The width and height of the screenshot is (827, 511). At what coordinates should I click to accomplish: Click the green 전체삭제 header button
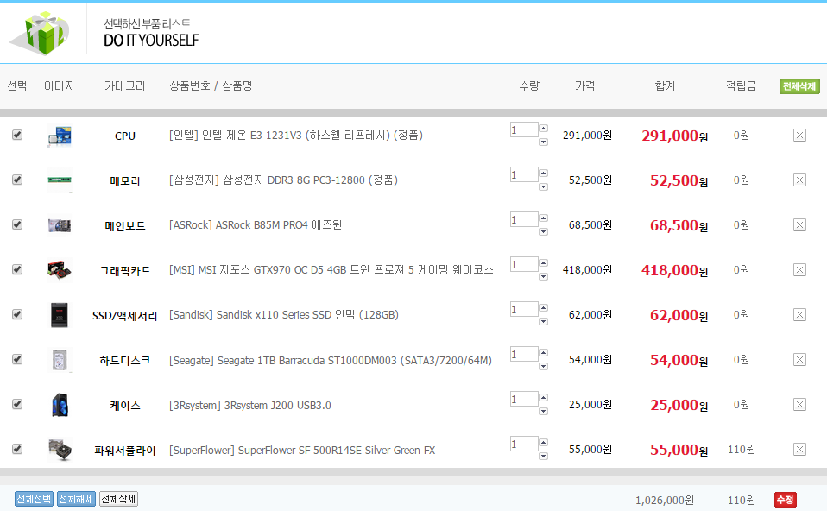pyautogui.click(x=799, y=86)
